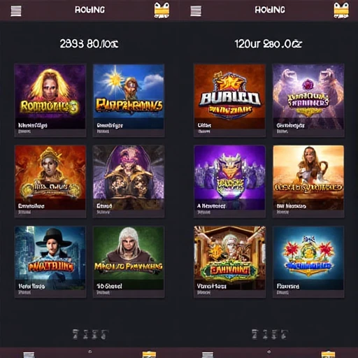Viewport: 358px width, 358px height.
Task: Tap the list icon in the right panel footer
Action: (208, 355)
